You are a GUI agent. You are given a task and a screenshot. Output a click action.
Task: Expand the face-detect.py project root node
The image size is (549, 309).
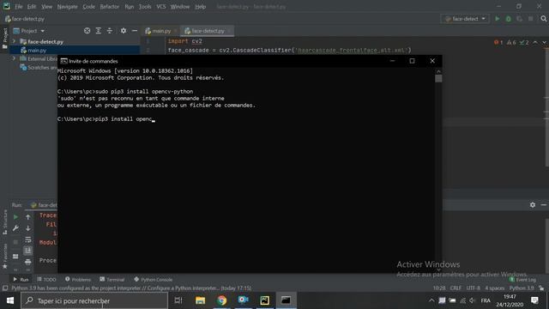click(14, 41)
